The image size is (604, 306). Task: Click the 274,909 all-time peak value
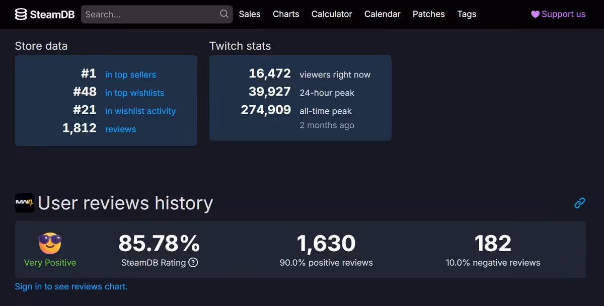pos(266,110)
